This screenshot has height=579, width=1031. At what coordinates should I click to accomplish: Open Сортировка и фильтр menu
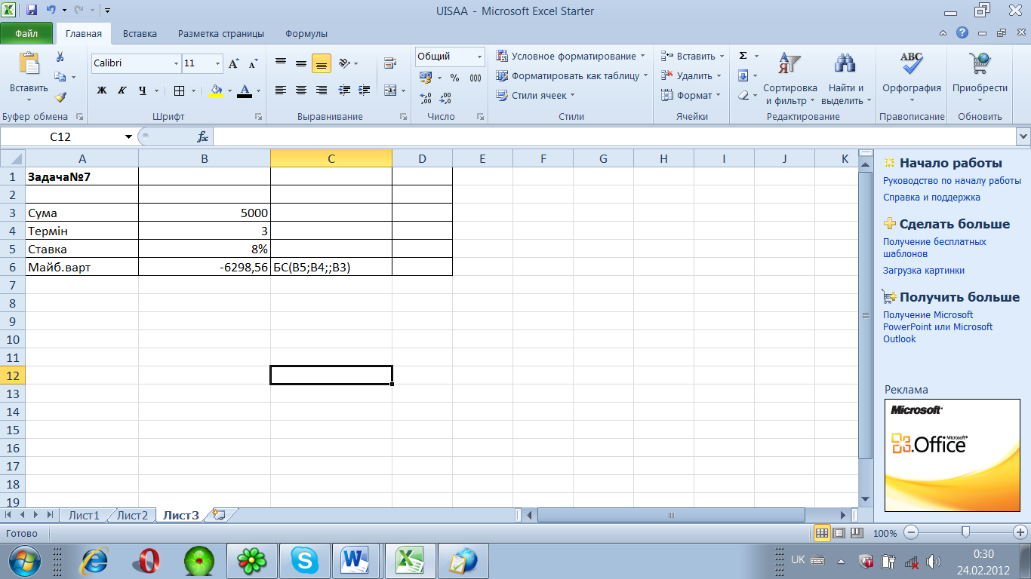[x=789, y=78]
